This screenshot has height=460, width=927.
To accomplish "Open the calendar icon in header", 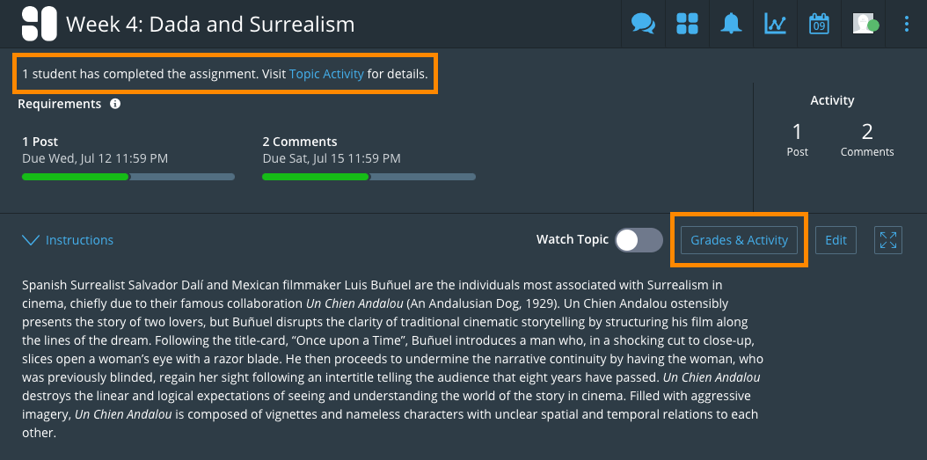I will click(819, 24).
